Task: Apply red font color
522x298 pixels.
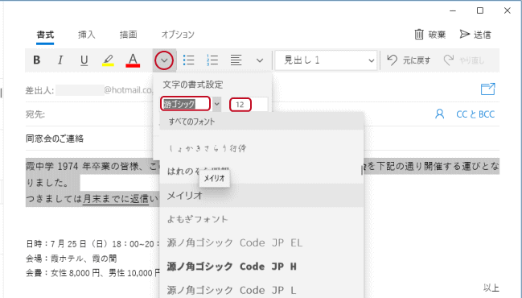Action: coord(133,60)
